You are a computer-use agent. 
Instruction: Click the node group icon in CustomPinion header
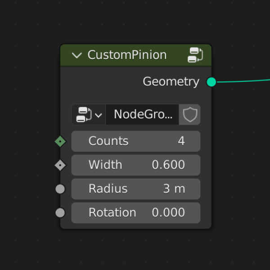(x=195, y=55)
